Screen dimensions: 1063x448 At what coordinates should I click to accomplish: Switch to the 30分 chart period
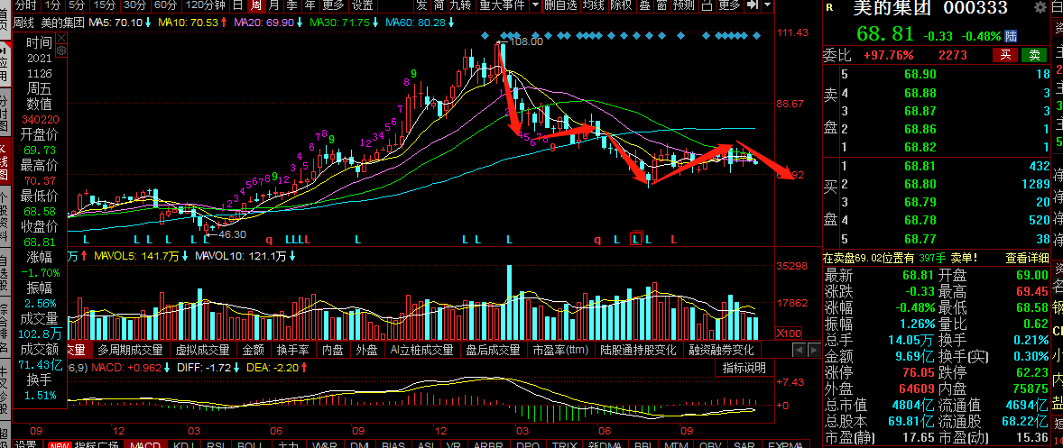tap(134, 5)
